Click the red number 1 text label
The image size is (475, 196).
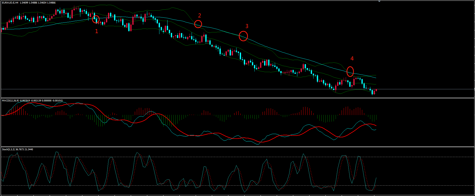(x=96, y=31)
